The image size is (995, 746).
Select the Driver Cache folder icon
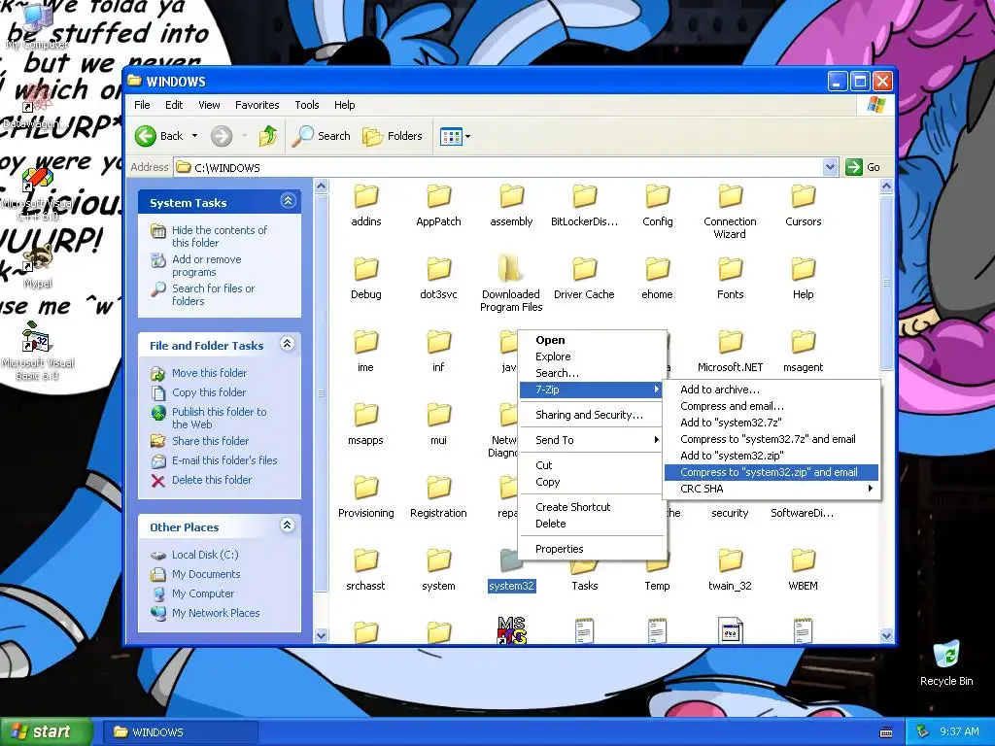coord(584,270)
